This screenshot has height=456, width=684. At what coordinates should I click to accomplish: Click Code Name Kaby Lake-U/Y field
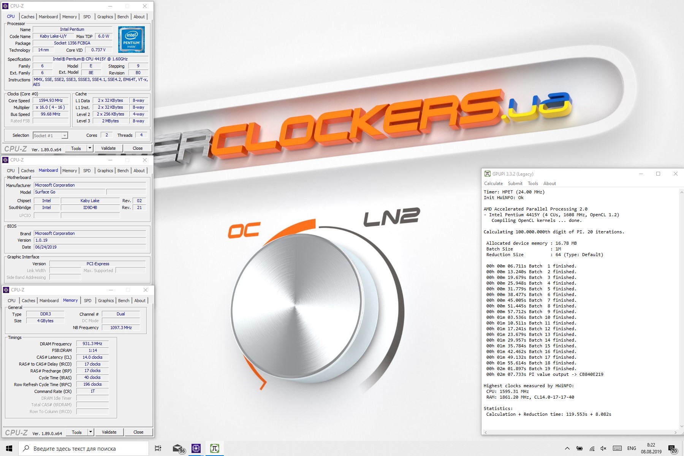(53, 36)
